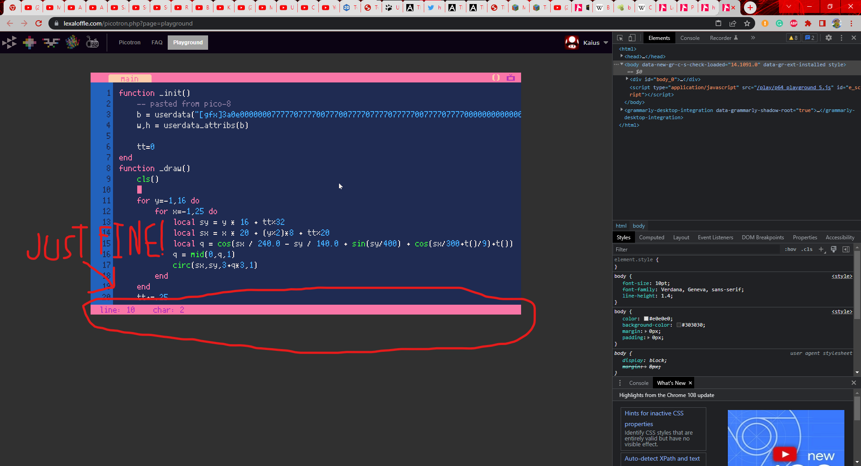Open the Voxatron logo icon in the header
The width and height of the screenshot is (861, 466).
pos(51,43)
